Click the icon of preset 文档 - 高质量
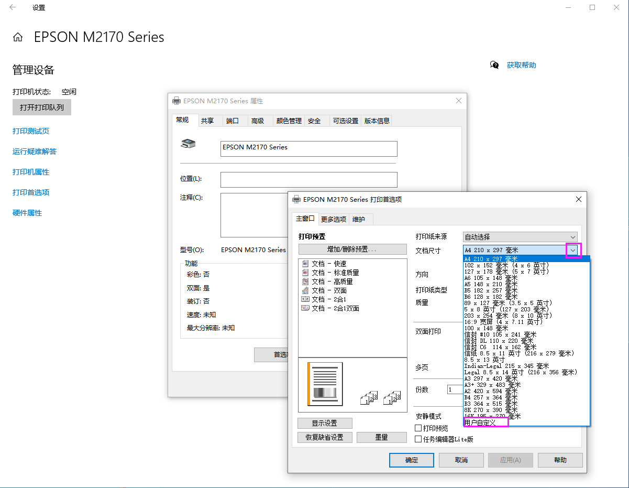Screen dimensions: 629x488 coord(305,281)
